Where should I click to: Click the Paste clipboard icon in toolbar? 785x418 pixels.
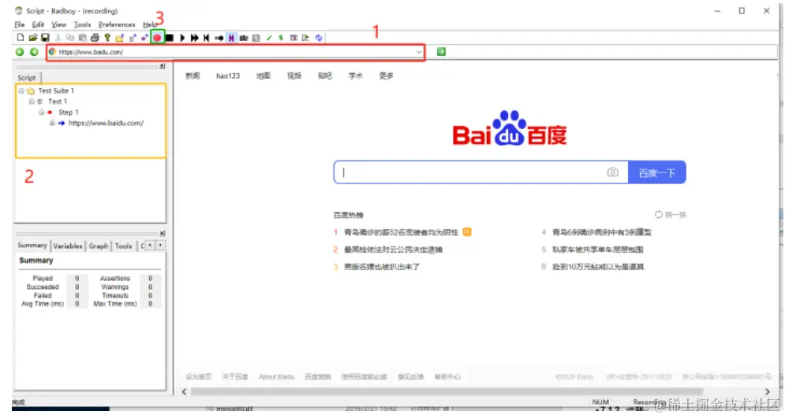[83, 38]
